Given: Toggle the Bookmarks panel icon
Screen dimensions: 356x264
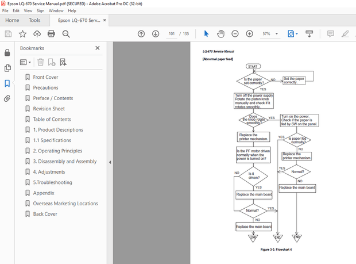Looking at the screenshot, I should (7, 83).
